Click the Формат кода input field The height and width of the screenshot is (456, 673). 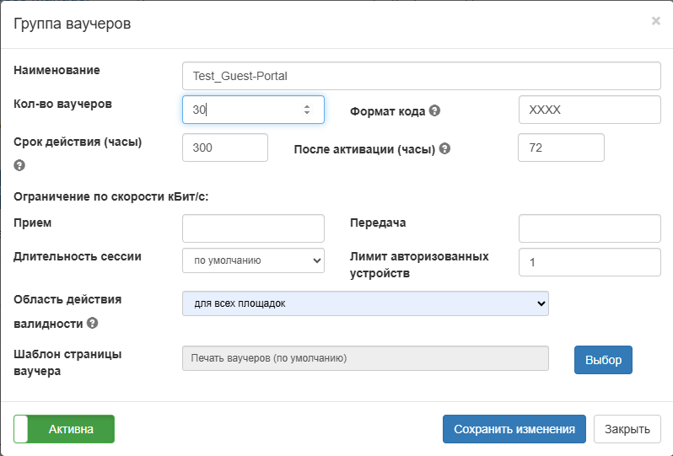point(589,110)
